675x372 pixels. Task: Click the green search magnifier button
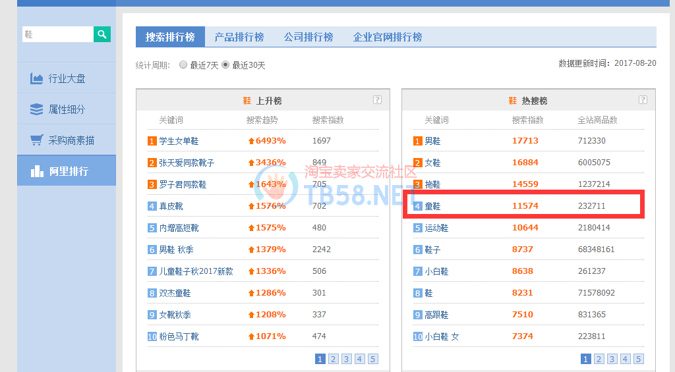point(102,34)
